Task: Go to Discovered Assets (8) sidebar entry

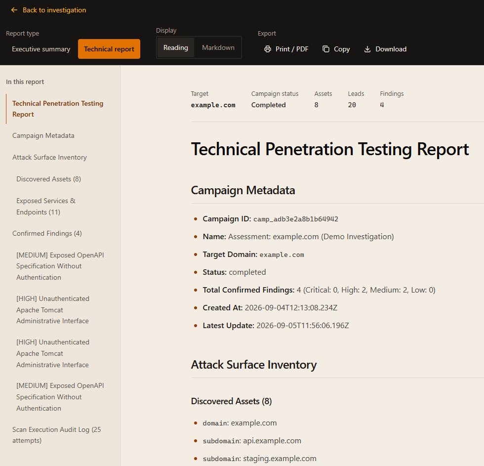Action: 48,179
